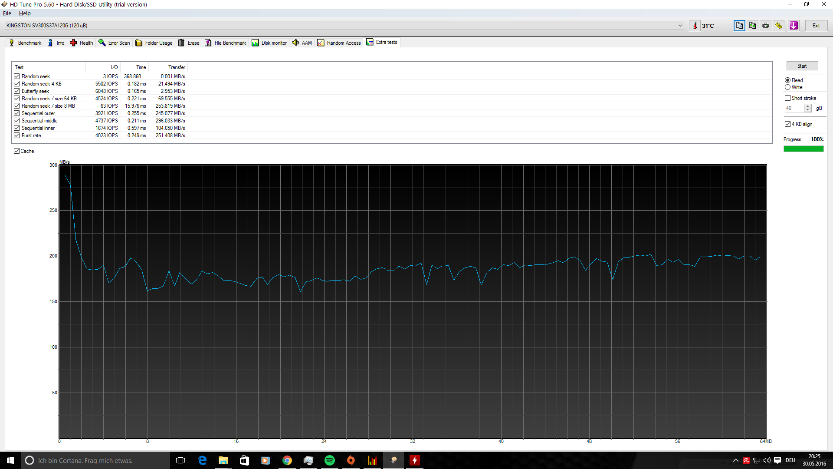Screen dimensions: 833x469
Task: Select the Write radio button
Action: (x=787, y=87)
